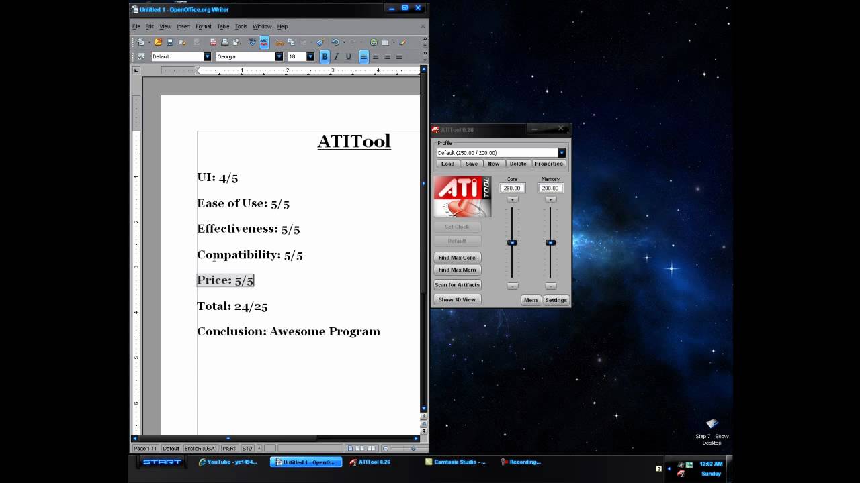Click the START button on taskbar
The height and width of the screenshot is (483, 860).
(162, 462)
